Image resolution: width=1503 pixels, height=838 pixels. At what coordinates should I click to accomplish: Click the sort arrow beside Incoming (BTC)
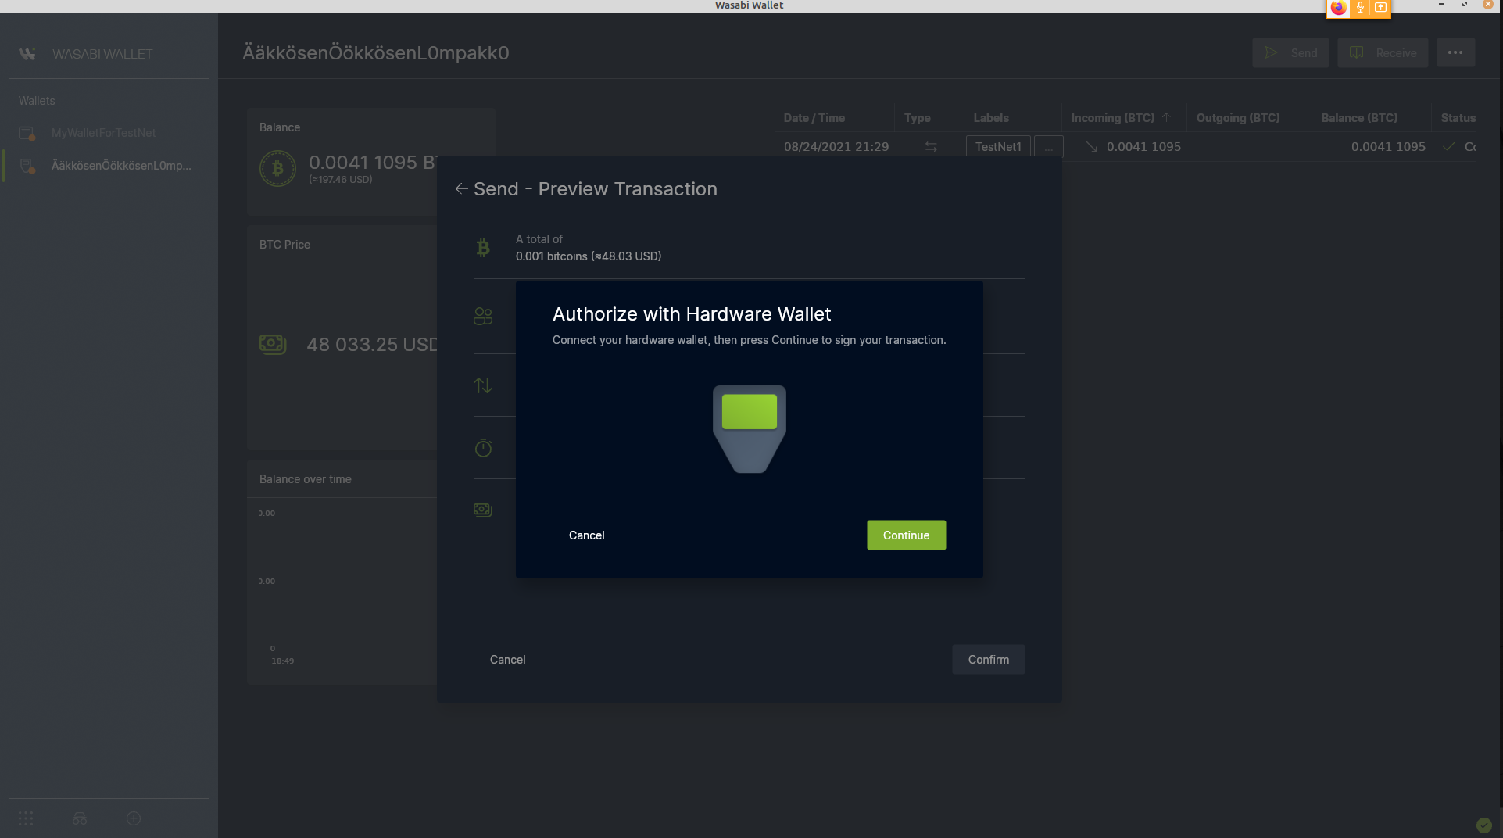(1165, 117)
